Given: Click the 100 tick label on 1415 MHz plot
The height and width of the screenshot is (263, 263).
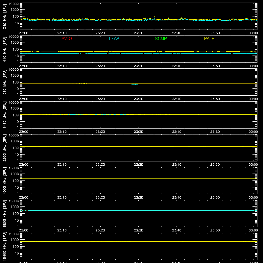Looking at the screenshot, I should [16, 115].
